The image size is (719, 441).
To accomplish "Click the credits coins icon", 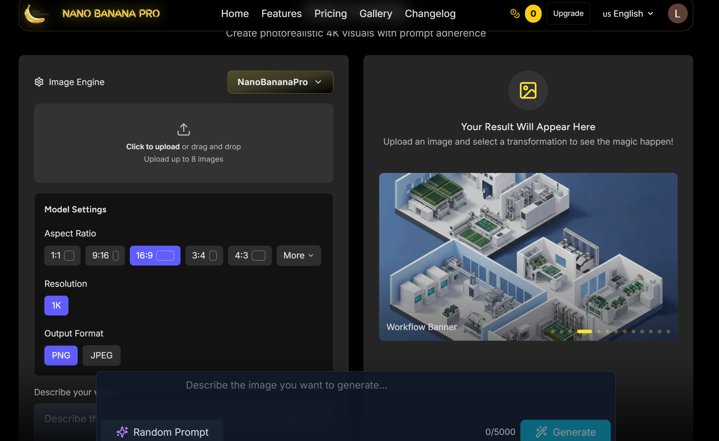I will click(515, 13).
